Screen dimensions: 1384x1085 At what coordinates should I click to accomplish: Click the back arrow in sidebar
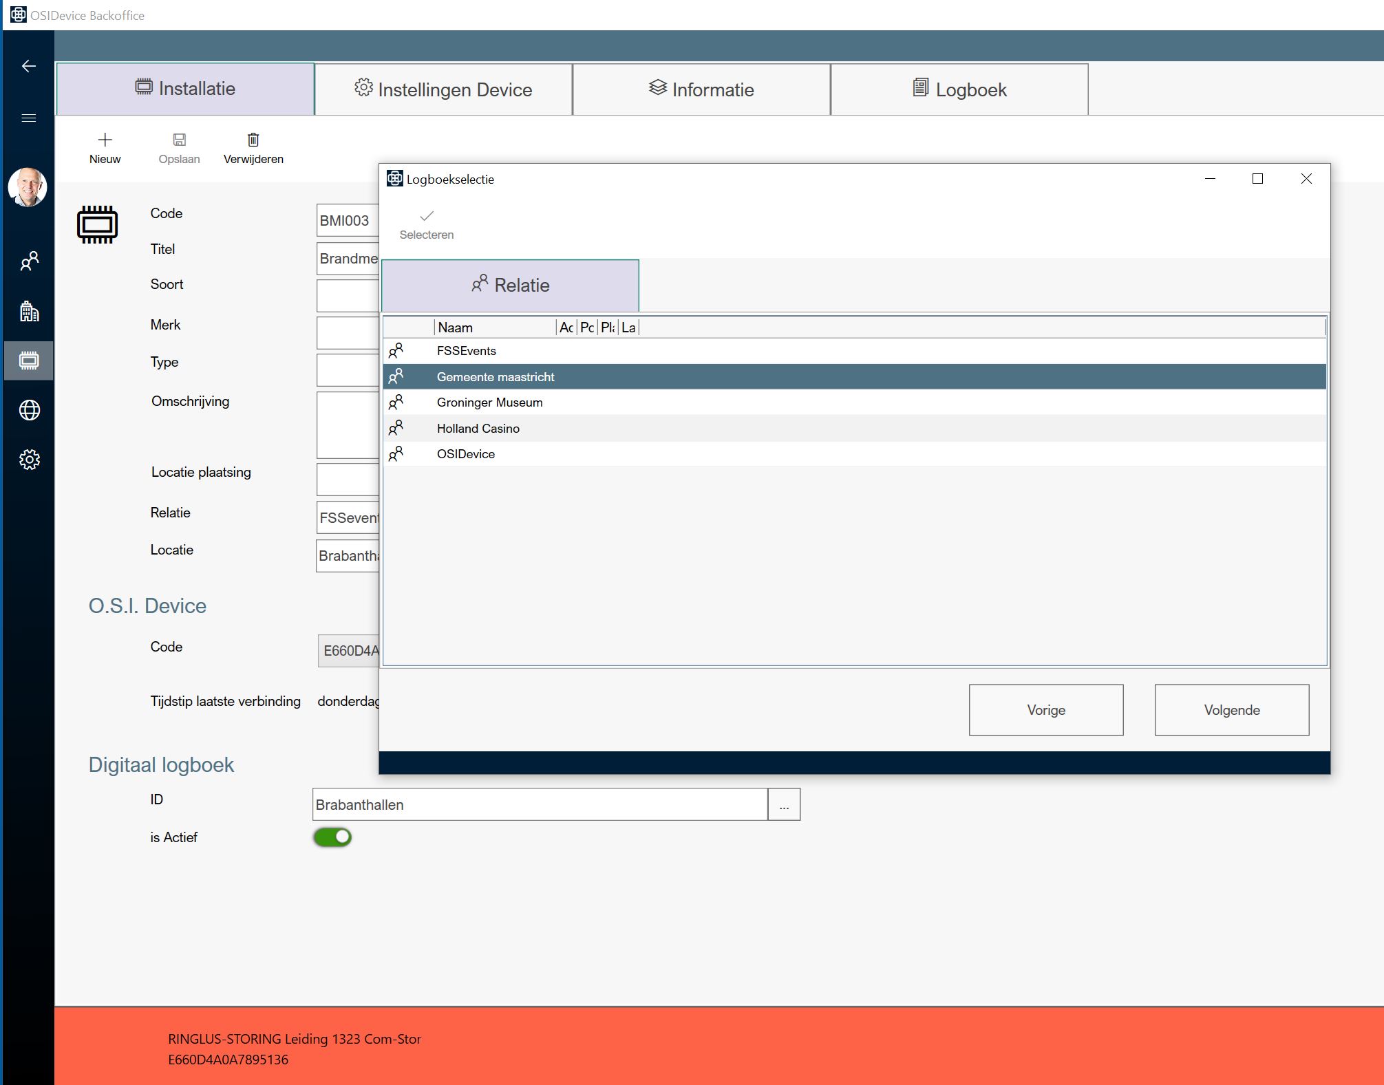coord(29,66)
